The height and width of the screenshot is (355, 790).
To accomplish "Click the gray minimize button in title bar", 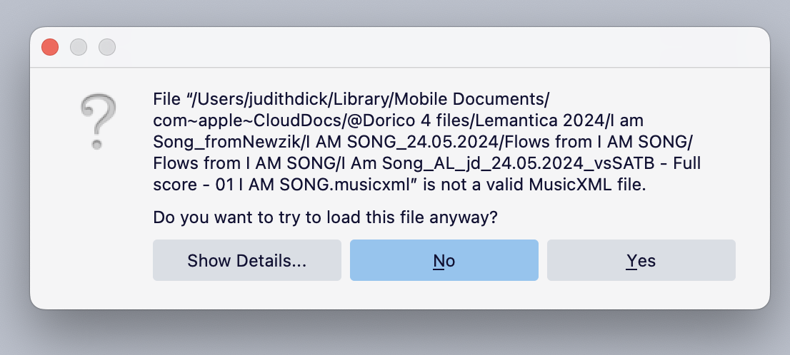I will (x=79, y=47).
